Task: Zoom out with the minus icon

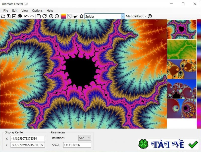Action: point(57,16)
